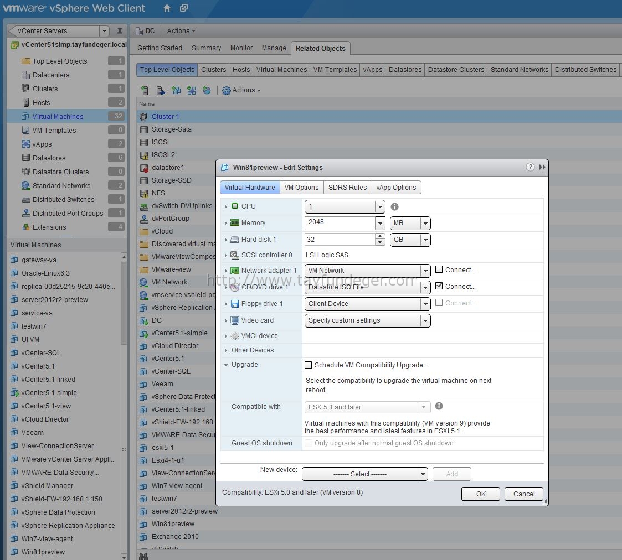Open the hard disk GB unit dropdown
The image size is (622, 560).
[425, 240]
